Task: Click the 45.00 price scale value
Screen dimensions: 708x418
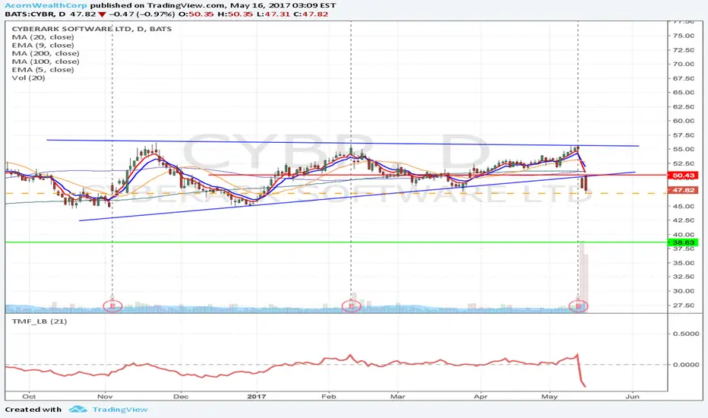Action: click(683, 206)
